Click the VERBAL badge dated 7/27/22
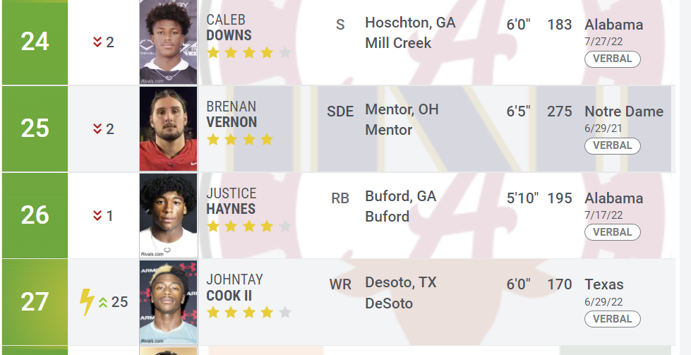 tap(613, 59)
